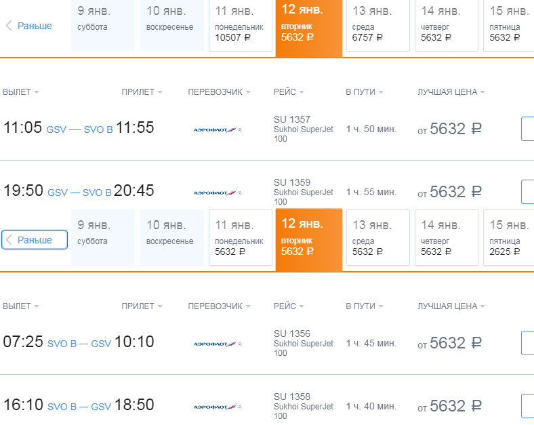Click the Aeroflot logo for flight SU 1357
Image resolution: width=534 pixels, height=425 pixels.
click(x=218, y=129)
